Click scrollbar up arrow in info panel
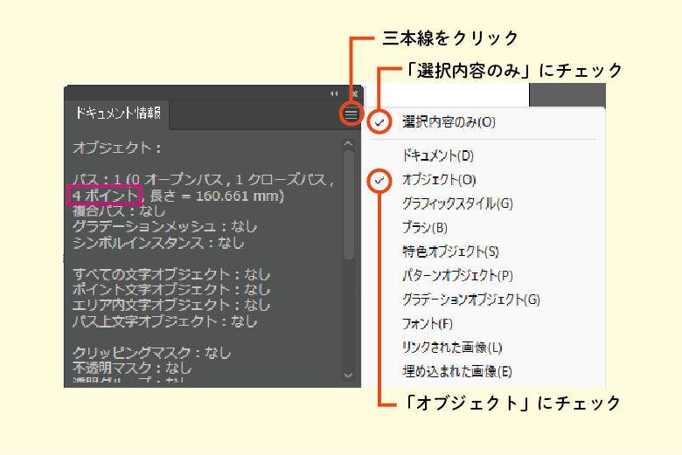The height and width of the screenshot is (455, 682). click(x=348, y=143)
